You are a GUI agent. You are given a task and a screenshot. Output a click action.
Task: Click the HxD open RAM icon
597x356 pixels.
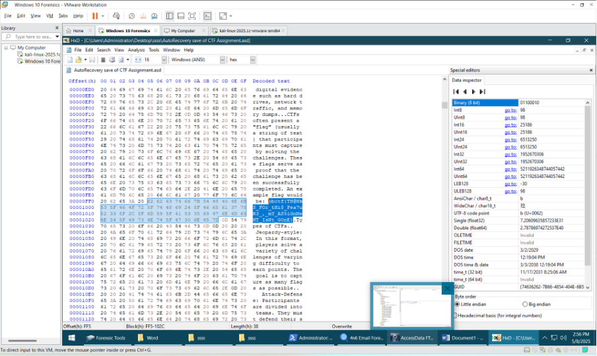pyautogui.click(x=103, y=59)
